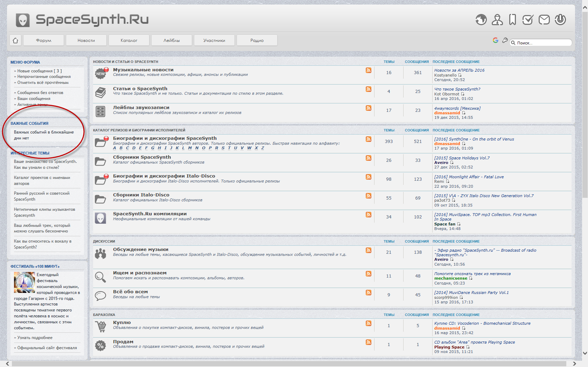Screen dimensions: 588x367
Task: Open the Каталог menu tab
Action: [129, 40]
